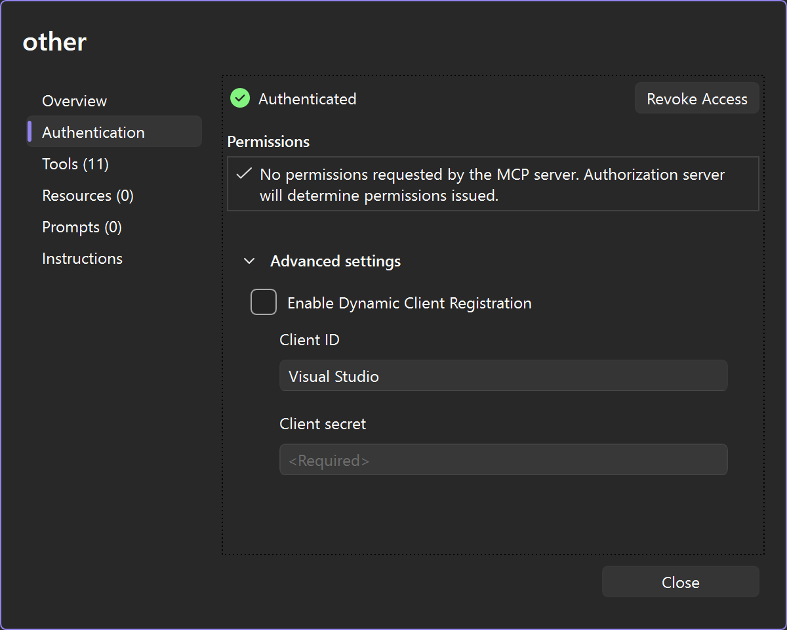The image size is (787, 630).
Task: Click the Client secret required field
Action: coord(504,459)
